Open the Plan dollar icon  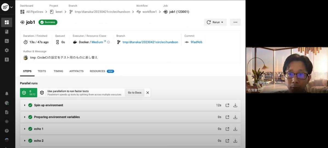point(7,59)
